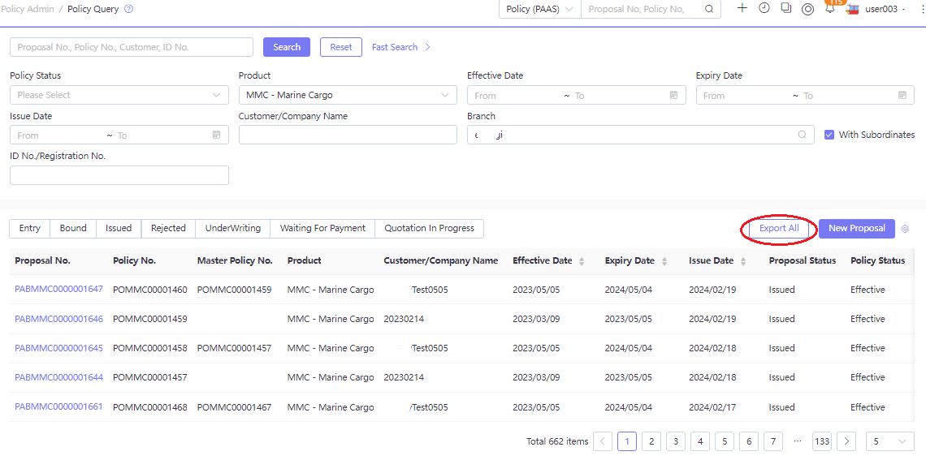926x460 pixels.
Task: Open the history clock icon
Action: point(764,8)
